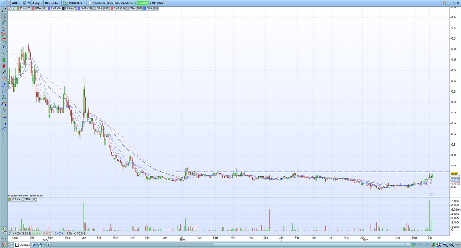Click the info icon below the chart
This screenshot has width=461, height=248.
pos(432,195)
